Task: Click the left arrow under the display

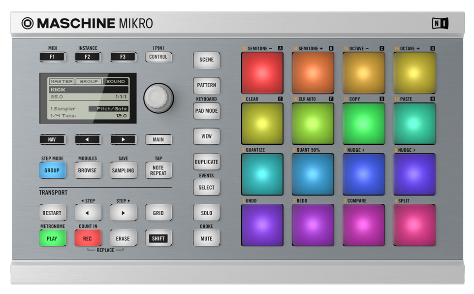Action: pos(88,139)
